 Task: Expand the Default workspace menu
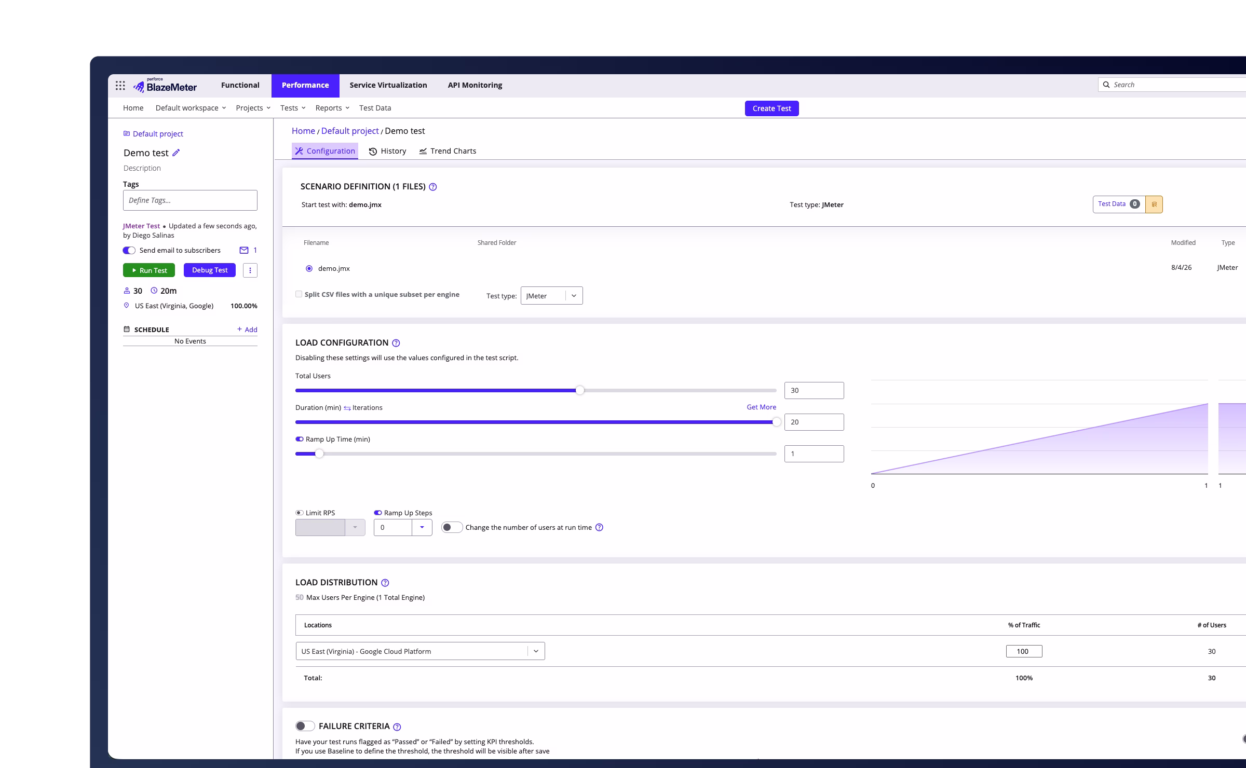pos(191,108)
